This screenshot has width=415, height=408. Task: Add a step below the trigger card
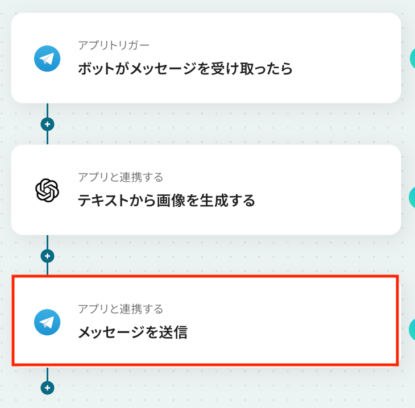click(47, 124)
